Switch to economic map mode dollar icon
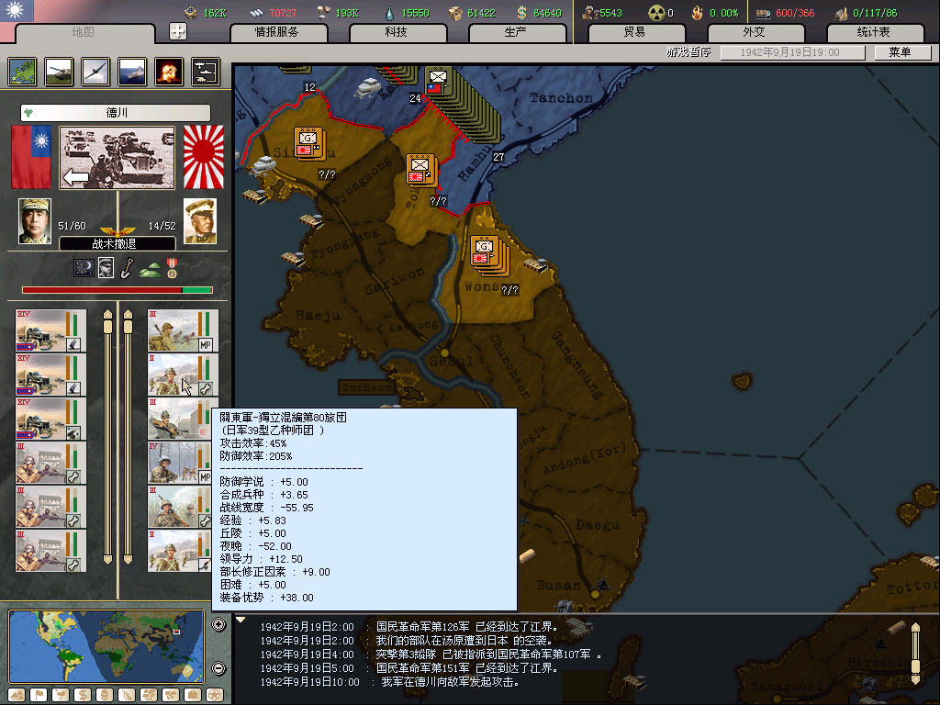940x705 pixels. coord(83,695)
